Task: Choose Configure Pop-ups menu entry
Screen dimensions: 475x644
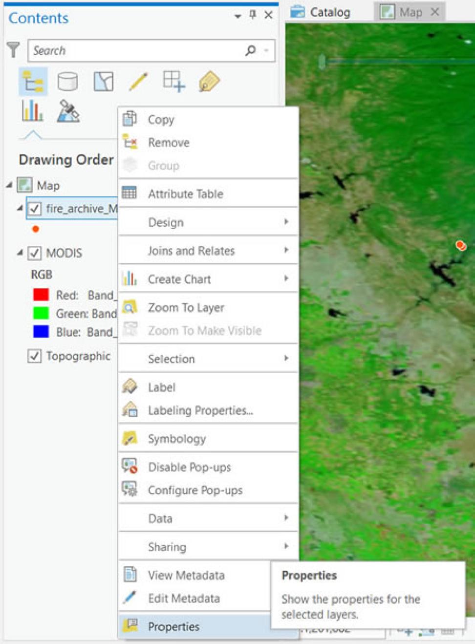Action: 208,490
